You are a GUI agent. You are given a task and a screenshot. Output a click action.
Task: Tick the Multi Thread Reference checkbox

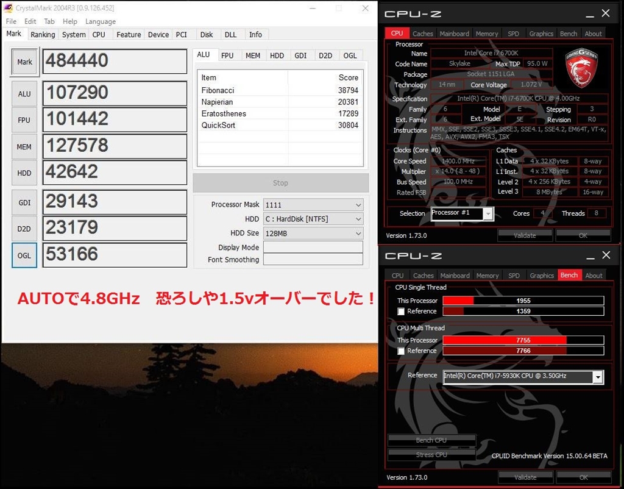[x=401, y=351]
